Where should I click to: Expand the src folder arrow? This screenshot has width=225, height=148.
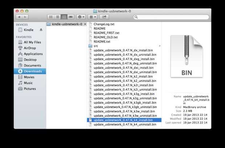tap(160, 46)
